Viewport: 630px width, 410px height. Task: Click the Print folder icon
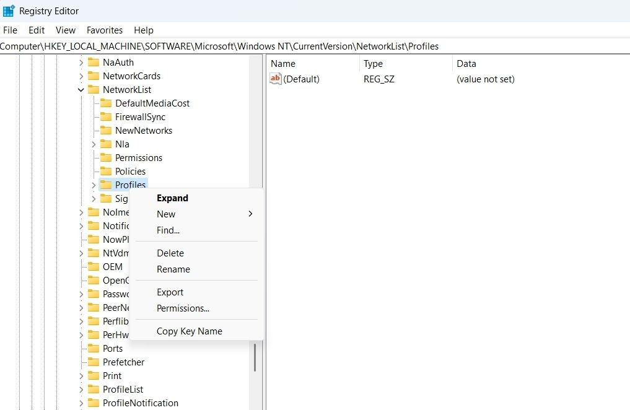pos(93,376)
